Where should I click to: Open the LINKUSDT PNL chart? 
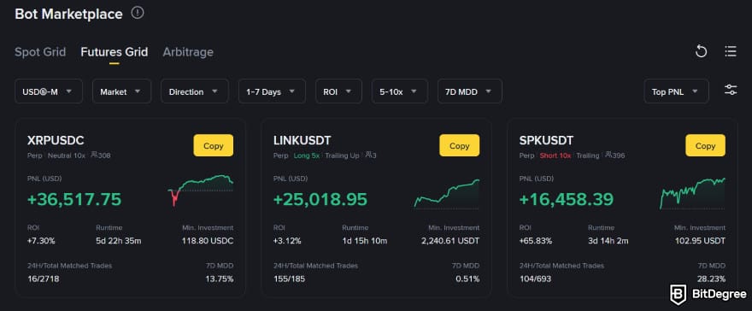coord(446,194)
